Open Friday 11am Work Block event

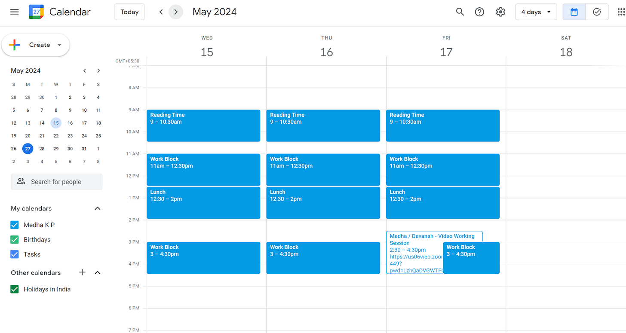(x=443, y=170)
